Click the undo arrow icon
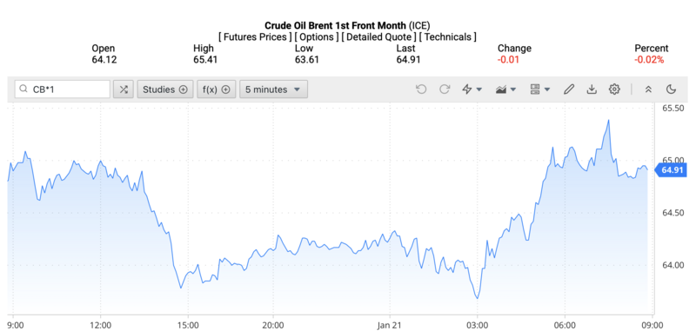The width and height of the screenshot is (696, 331). pos(421,89)
